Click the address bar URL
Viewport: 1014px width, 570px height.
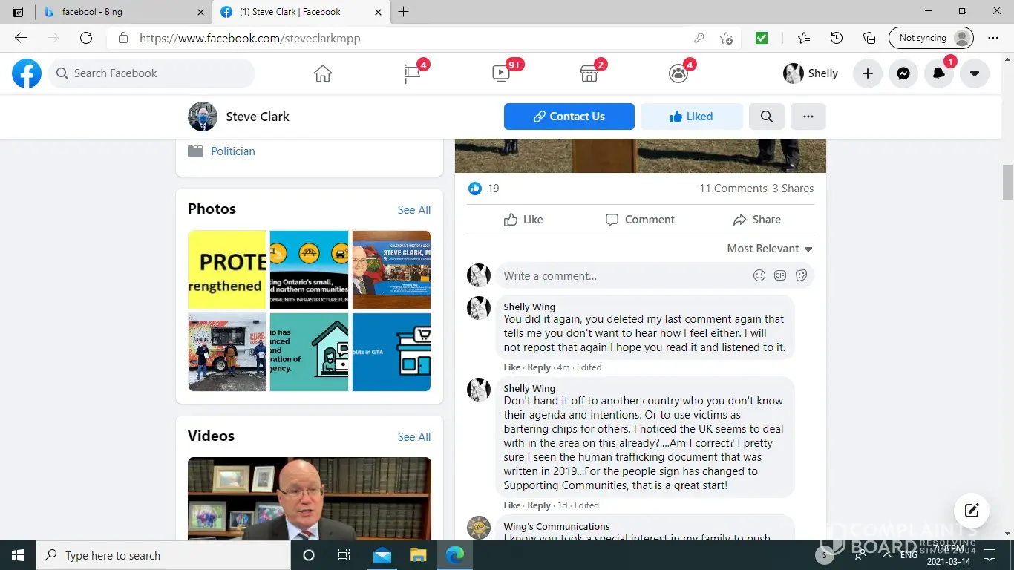tap(250, 38)
